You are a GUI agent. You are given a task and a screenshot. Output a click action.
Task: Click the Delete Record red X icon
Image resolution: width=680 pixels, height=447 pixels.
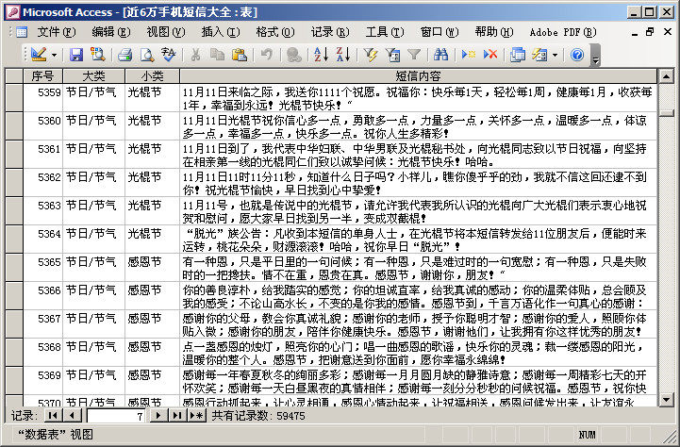pos(490,55)
